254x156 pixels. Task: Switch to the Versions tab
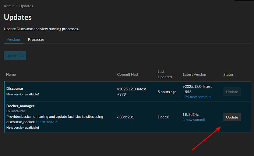pyautogui.click(x=14, y=39)
